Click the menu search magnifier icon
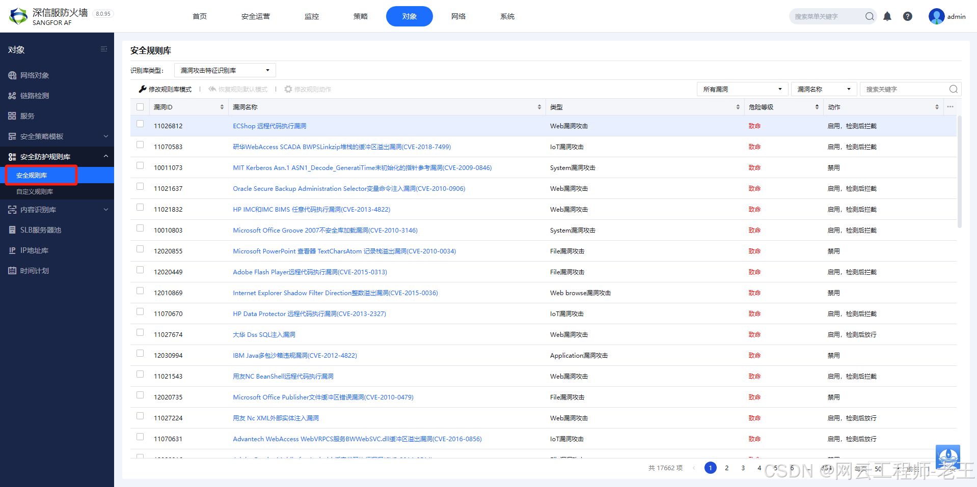The width and height of the screenshot is (977, 487). 870,16
